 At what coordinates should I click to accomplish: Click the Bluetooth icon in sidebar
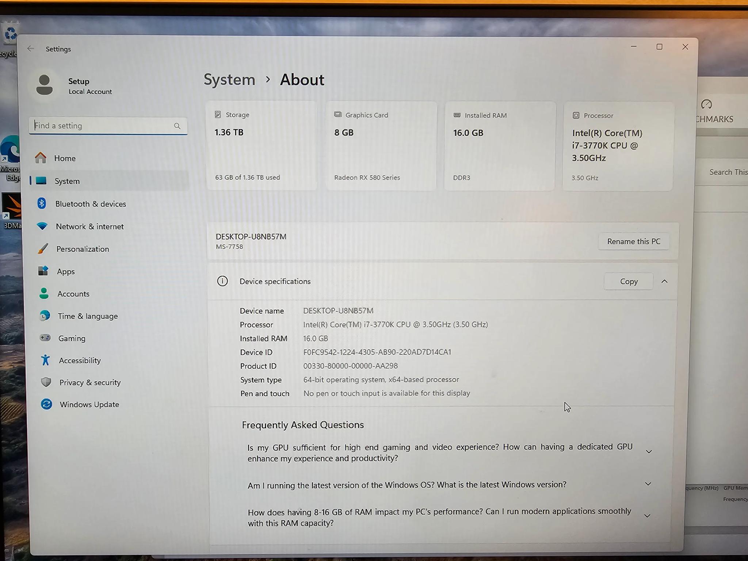(x=42, y=203)
